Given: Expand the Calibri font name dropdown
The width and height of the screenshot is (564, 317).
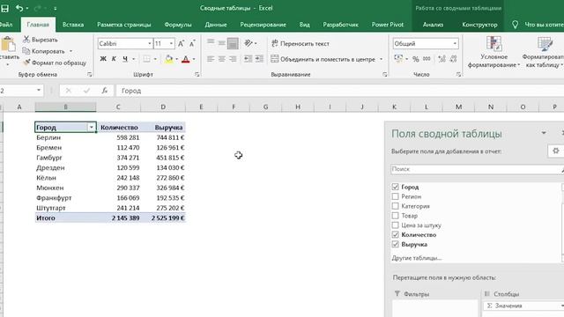Looking at the screenshot, I should tap(150, 43).
